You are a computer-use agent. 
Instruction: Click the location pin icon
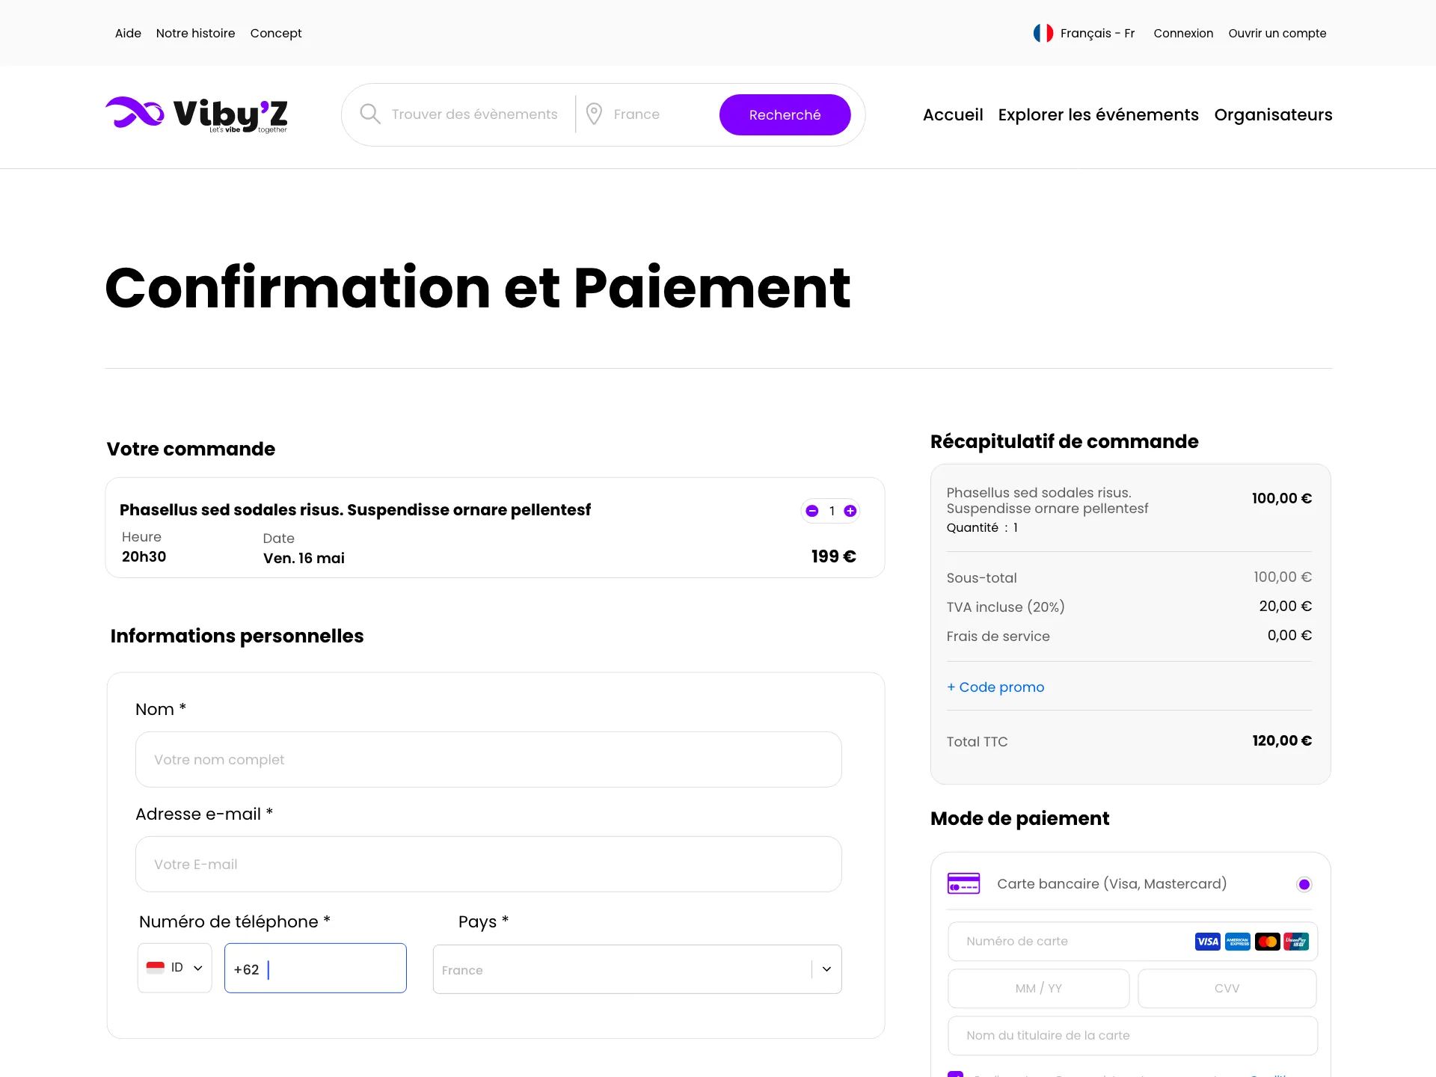tap(594, 114)
